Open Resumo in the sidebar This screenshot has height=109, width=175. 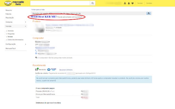pos(9,10)
